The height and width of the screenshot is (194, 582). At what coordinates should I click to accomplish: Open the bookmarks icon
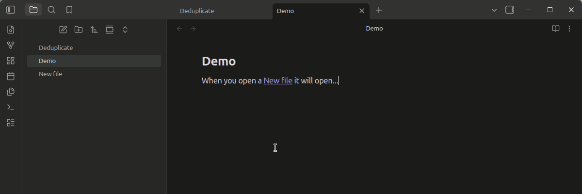tap(69, 10)
